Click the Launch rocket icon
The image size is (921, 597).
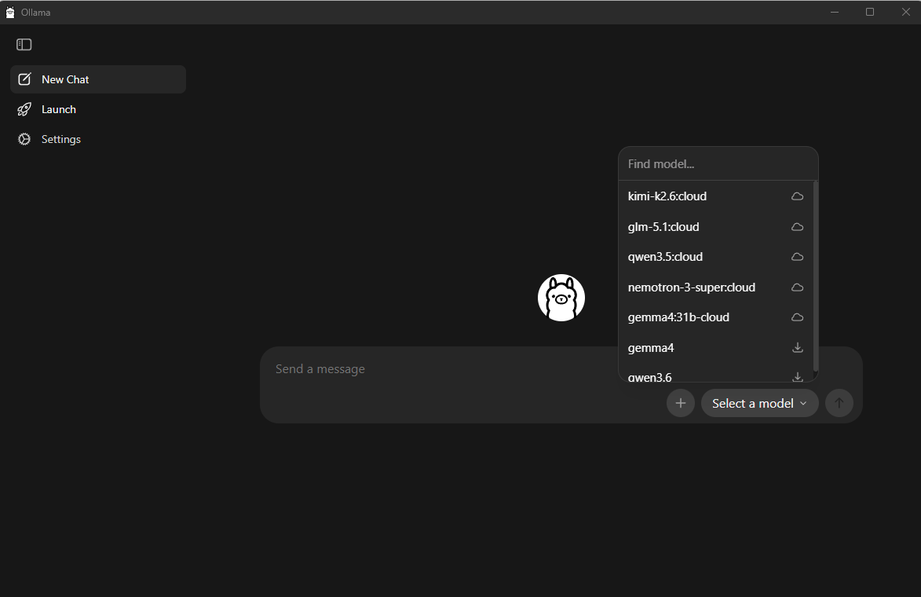coord(24,109)
